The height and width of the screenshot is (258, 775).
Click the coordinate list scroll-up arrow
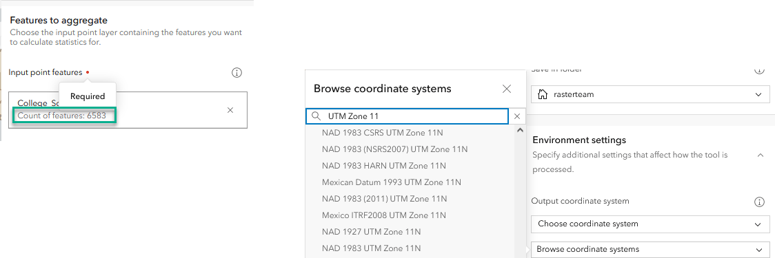520,130
